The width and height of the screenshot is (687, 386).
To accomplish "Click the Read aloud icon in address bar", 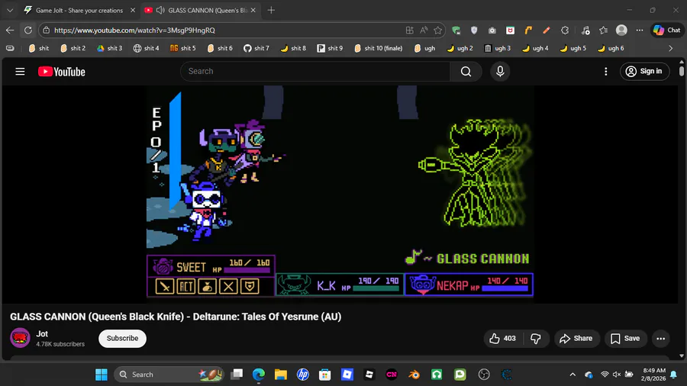I will pyautogui.click(x=424, y=31).
